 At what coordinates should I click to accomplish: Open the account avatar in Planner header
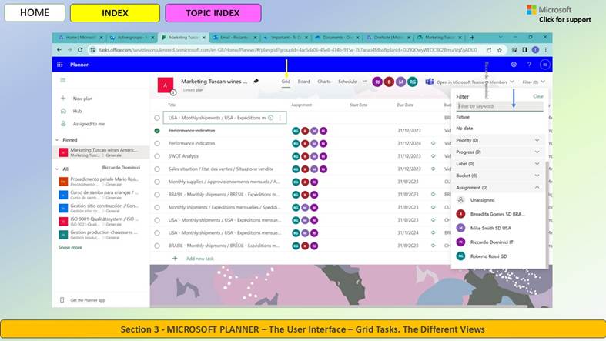pyautogui.click(x=544, y=65)
